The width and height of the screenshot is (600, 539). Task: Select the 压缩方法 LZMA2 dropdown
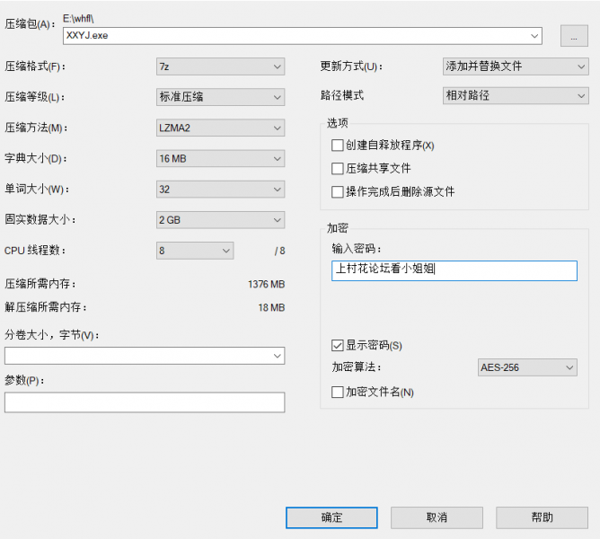(220, 128)
